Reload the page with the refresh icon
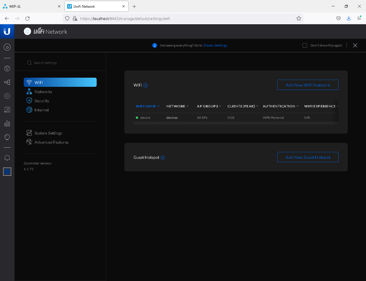This screenshot has width=366, height=281. pyautogui.click(x=27, y=19)
